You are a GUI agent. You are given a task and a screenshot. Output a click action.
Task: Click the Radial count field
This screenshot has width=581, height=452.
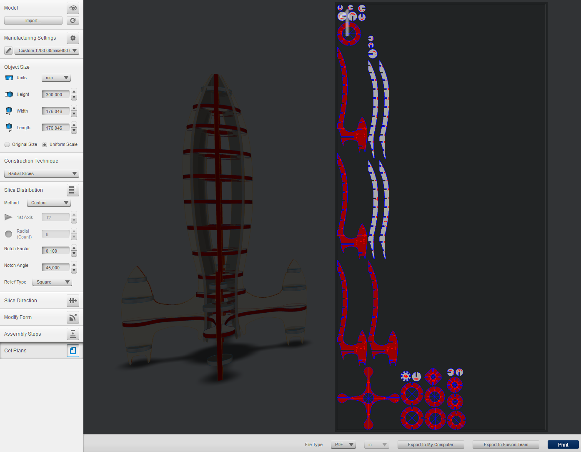(x=56, y=234)
